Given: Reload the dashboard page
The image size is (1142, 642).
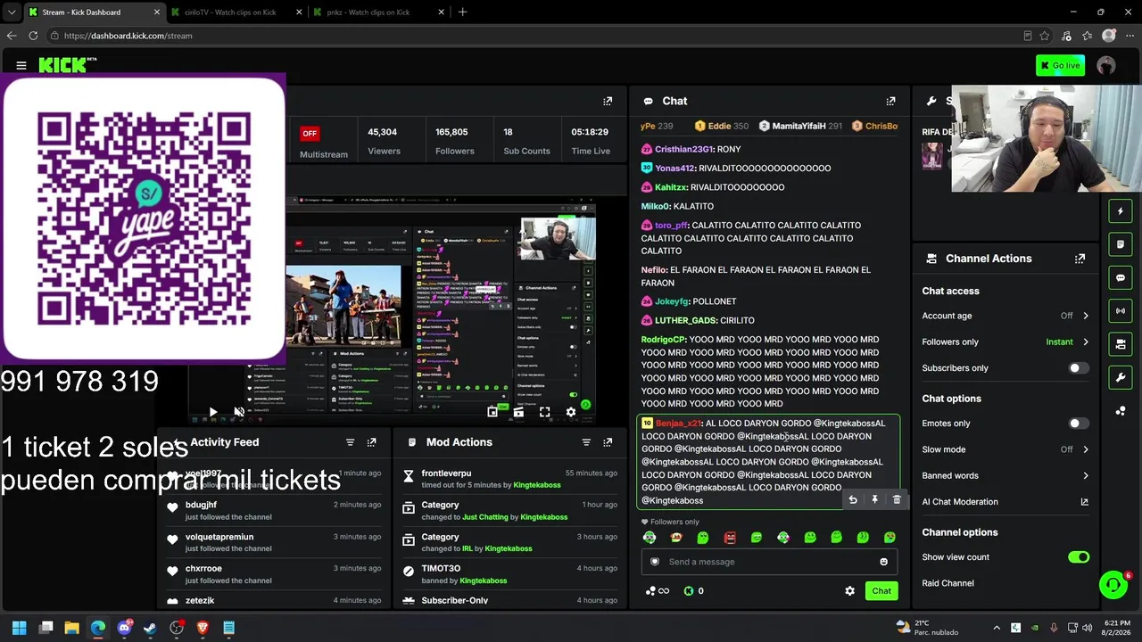Looking at the screenshot, I should [33, 36].
